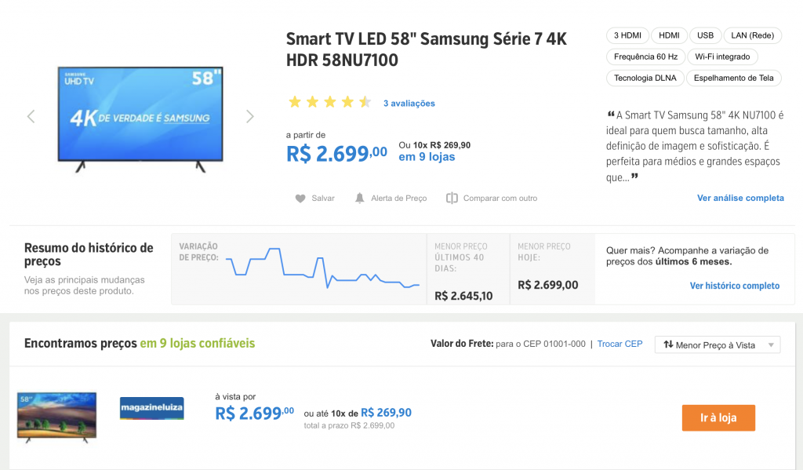Open the 3 avaliações reviews link

pyautogui.click(x=409, y=103)
